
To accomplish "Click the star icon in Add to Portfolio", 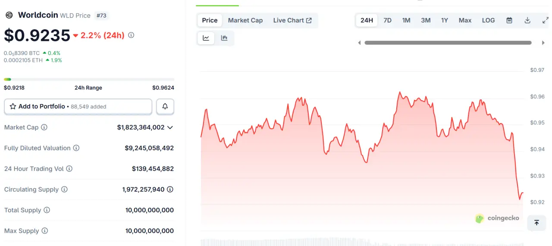I will [x=13, y=106].
